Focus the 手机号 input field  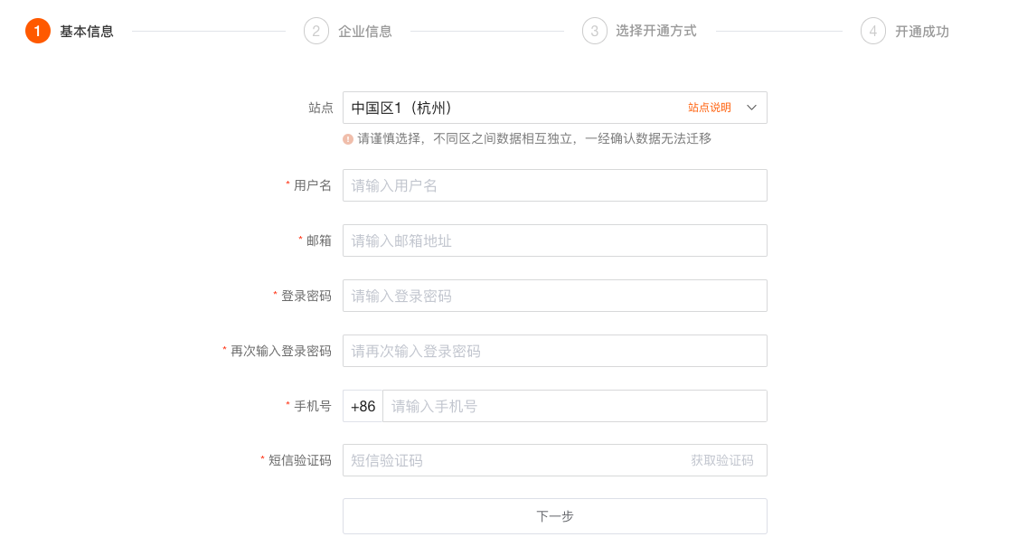574,406
